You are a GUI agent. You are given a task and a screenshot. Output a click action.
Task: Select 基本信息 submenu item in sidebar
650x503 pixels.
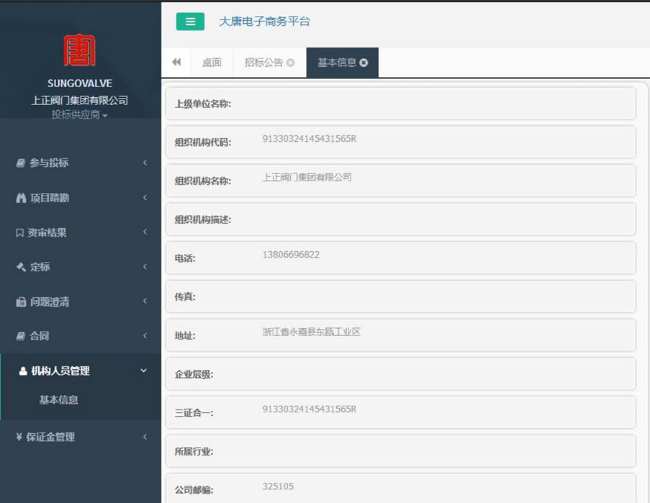60,400
